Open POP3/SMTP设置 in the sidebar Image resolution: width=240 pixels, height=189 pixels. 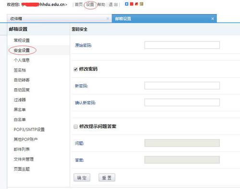click(x=29, y=129)
